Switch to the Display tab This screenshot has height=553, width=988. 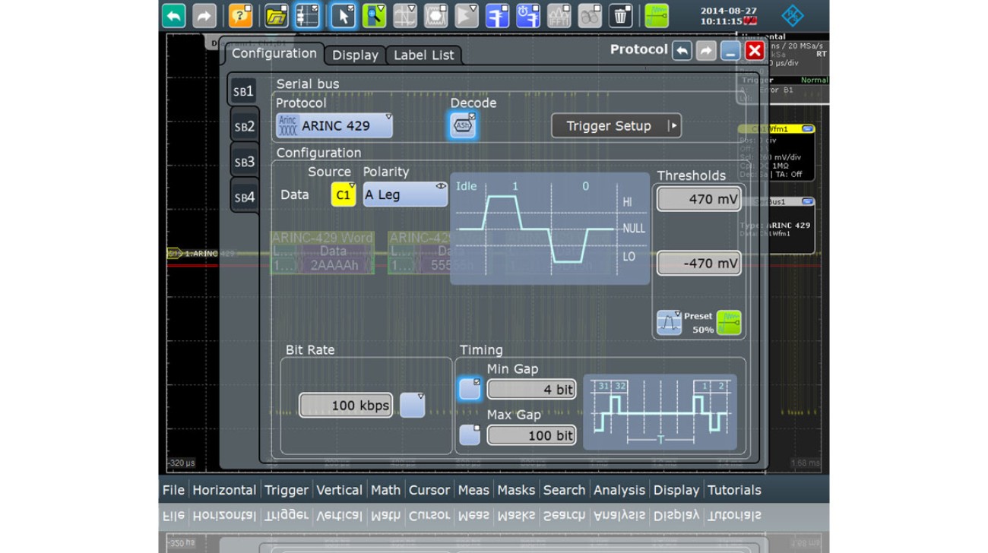point(355,55)
